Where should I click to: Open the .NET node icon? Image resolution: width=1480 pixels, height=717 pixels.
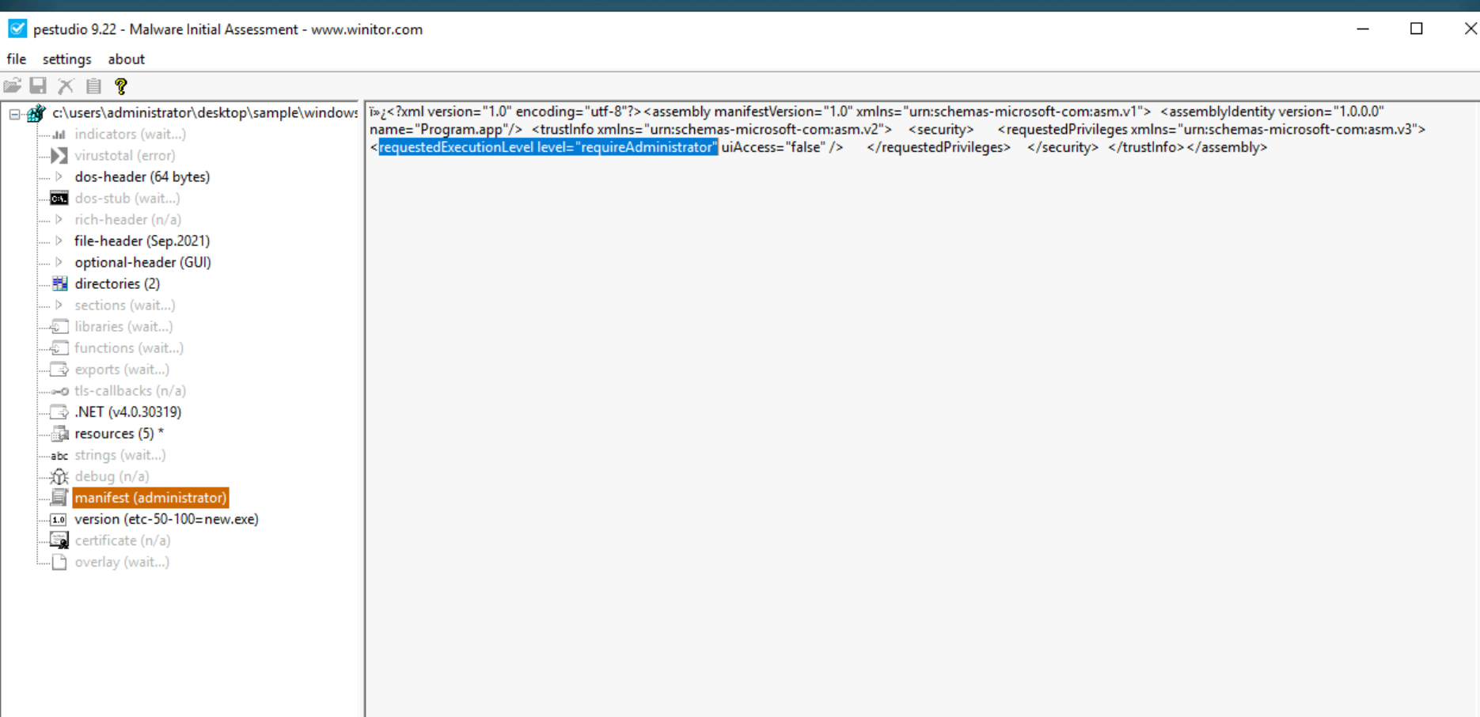pyautogui.click(x=59, y=412)
